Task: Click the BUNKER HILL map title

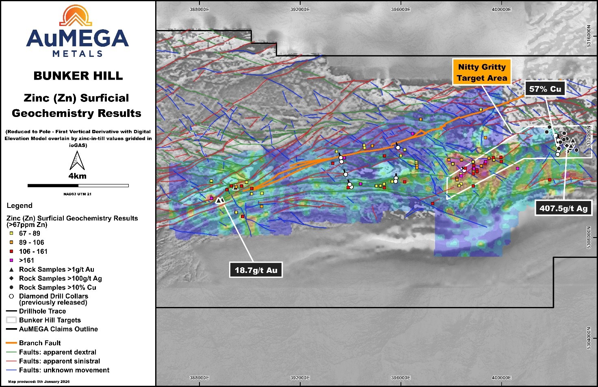Action: click(78, 76)
